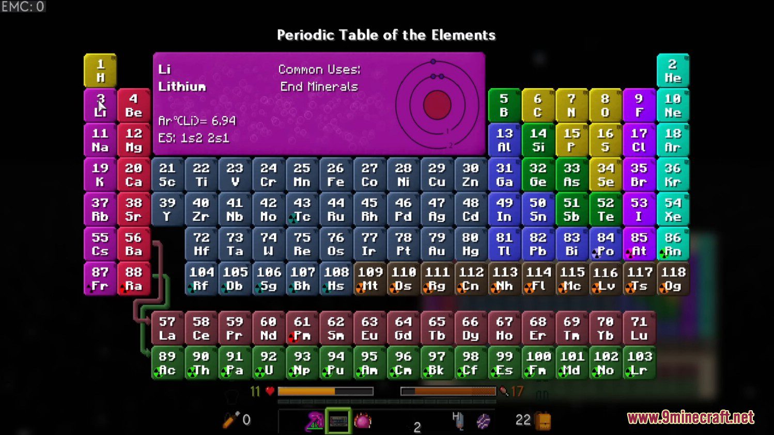
Task: Choose the Beryllium (4 Be) tile
Action: (x=134, y=105)
